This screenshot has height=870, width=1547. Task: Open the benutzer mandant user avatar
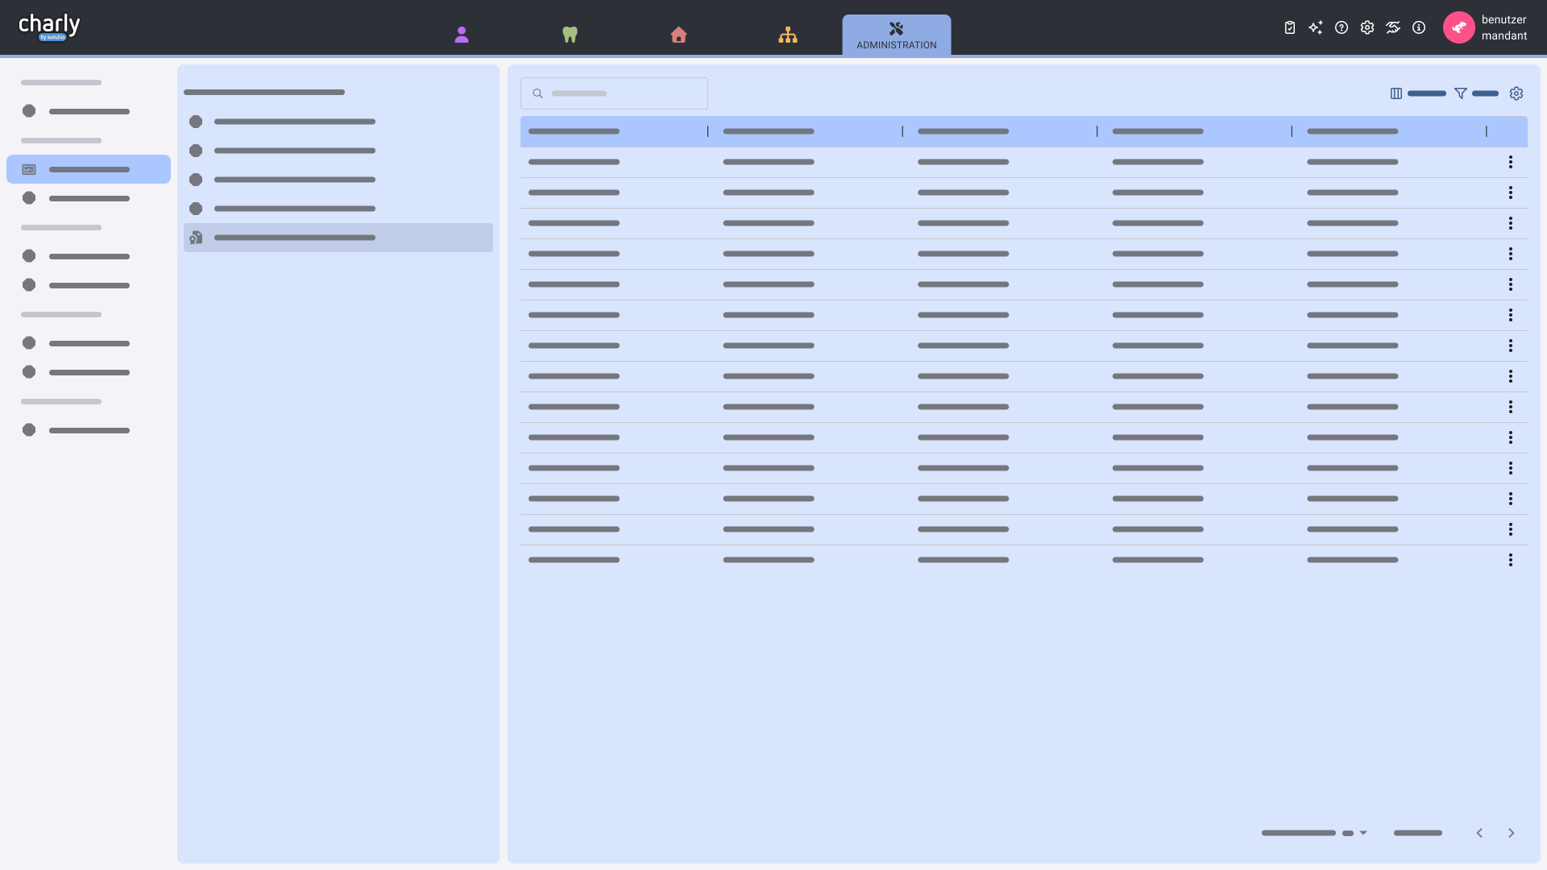coord(1459,27)
